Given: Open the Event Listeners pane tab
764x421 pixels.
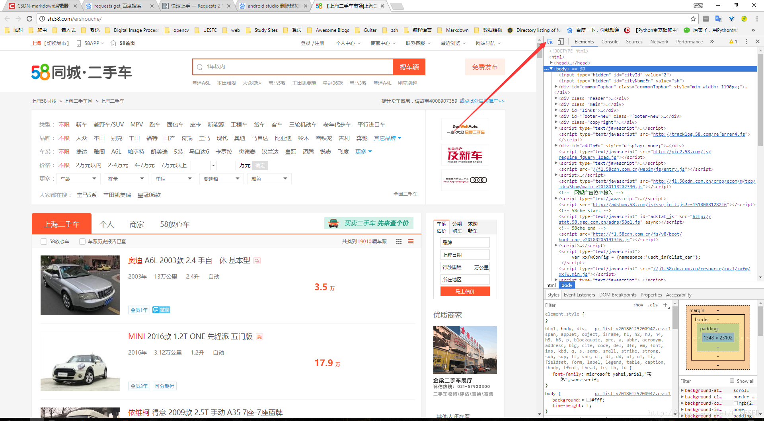Looking at the screenshot, I should (579, 295).
